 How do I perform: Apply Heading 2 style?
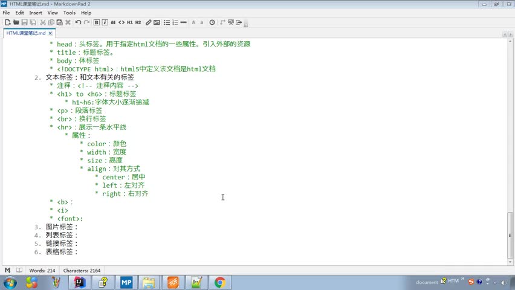[x=138, y=22]
